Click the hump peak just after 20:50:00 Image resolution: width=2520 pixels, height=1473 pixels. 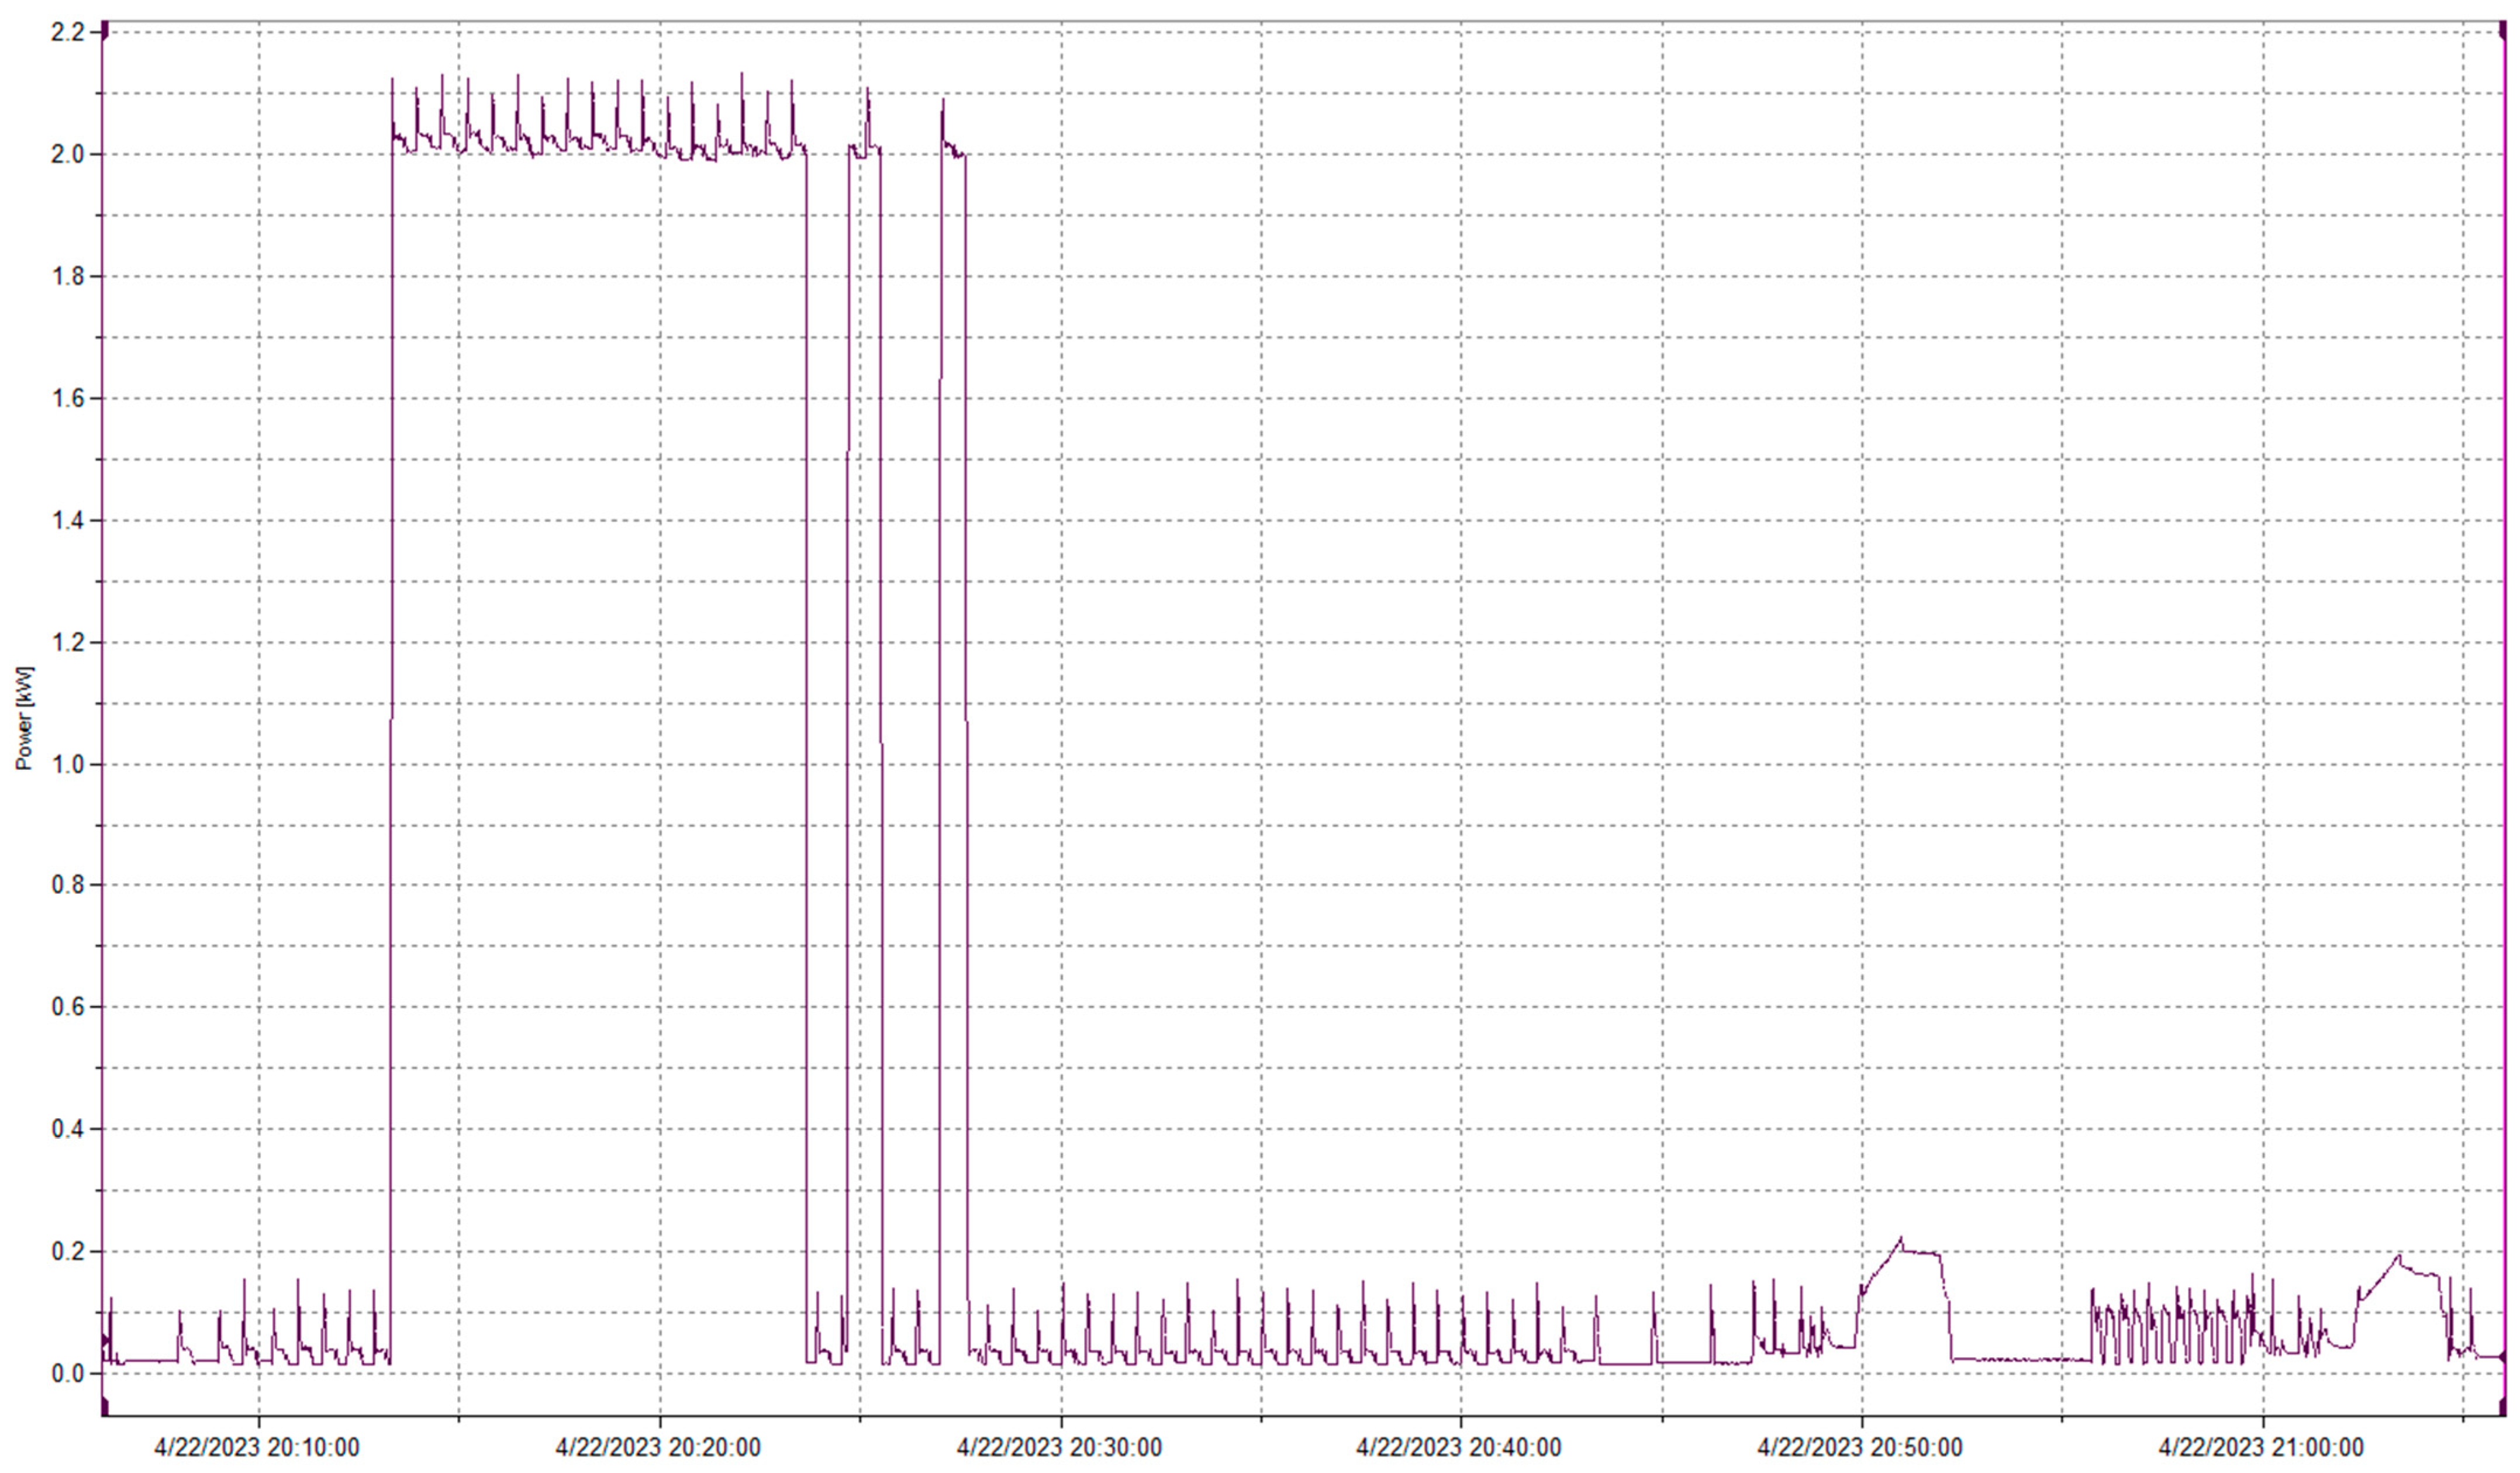click(x=1901, y=1239)
